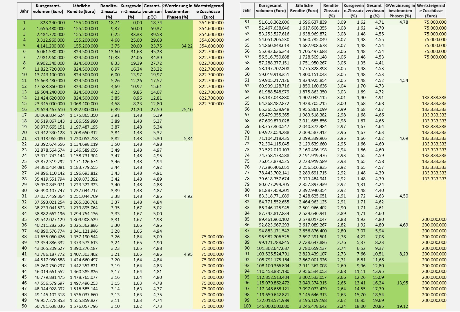Screen dimensions: 460x312
Task: Select cell value 2.501.966.402
Action: [313, 208]
